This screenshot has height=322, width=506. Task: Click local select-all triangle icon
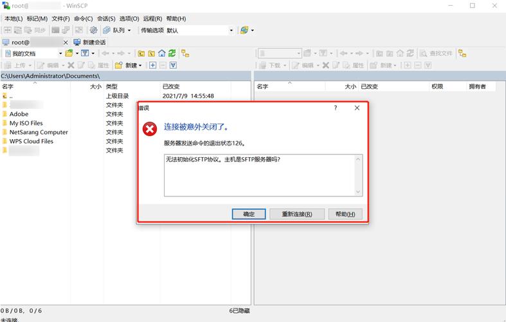(174, 65)
